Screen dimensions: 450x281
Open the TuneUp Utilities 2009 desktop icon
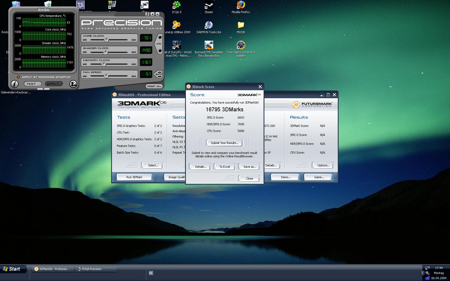click(177, 27)
